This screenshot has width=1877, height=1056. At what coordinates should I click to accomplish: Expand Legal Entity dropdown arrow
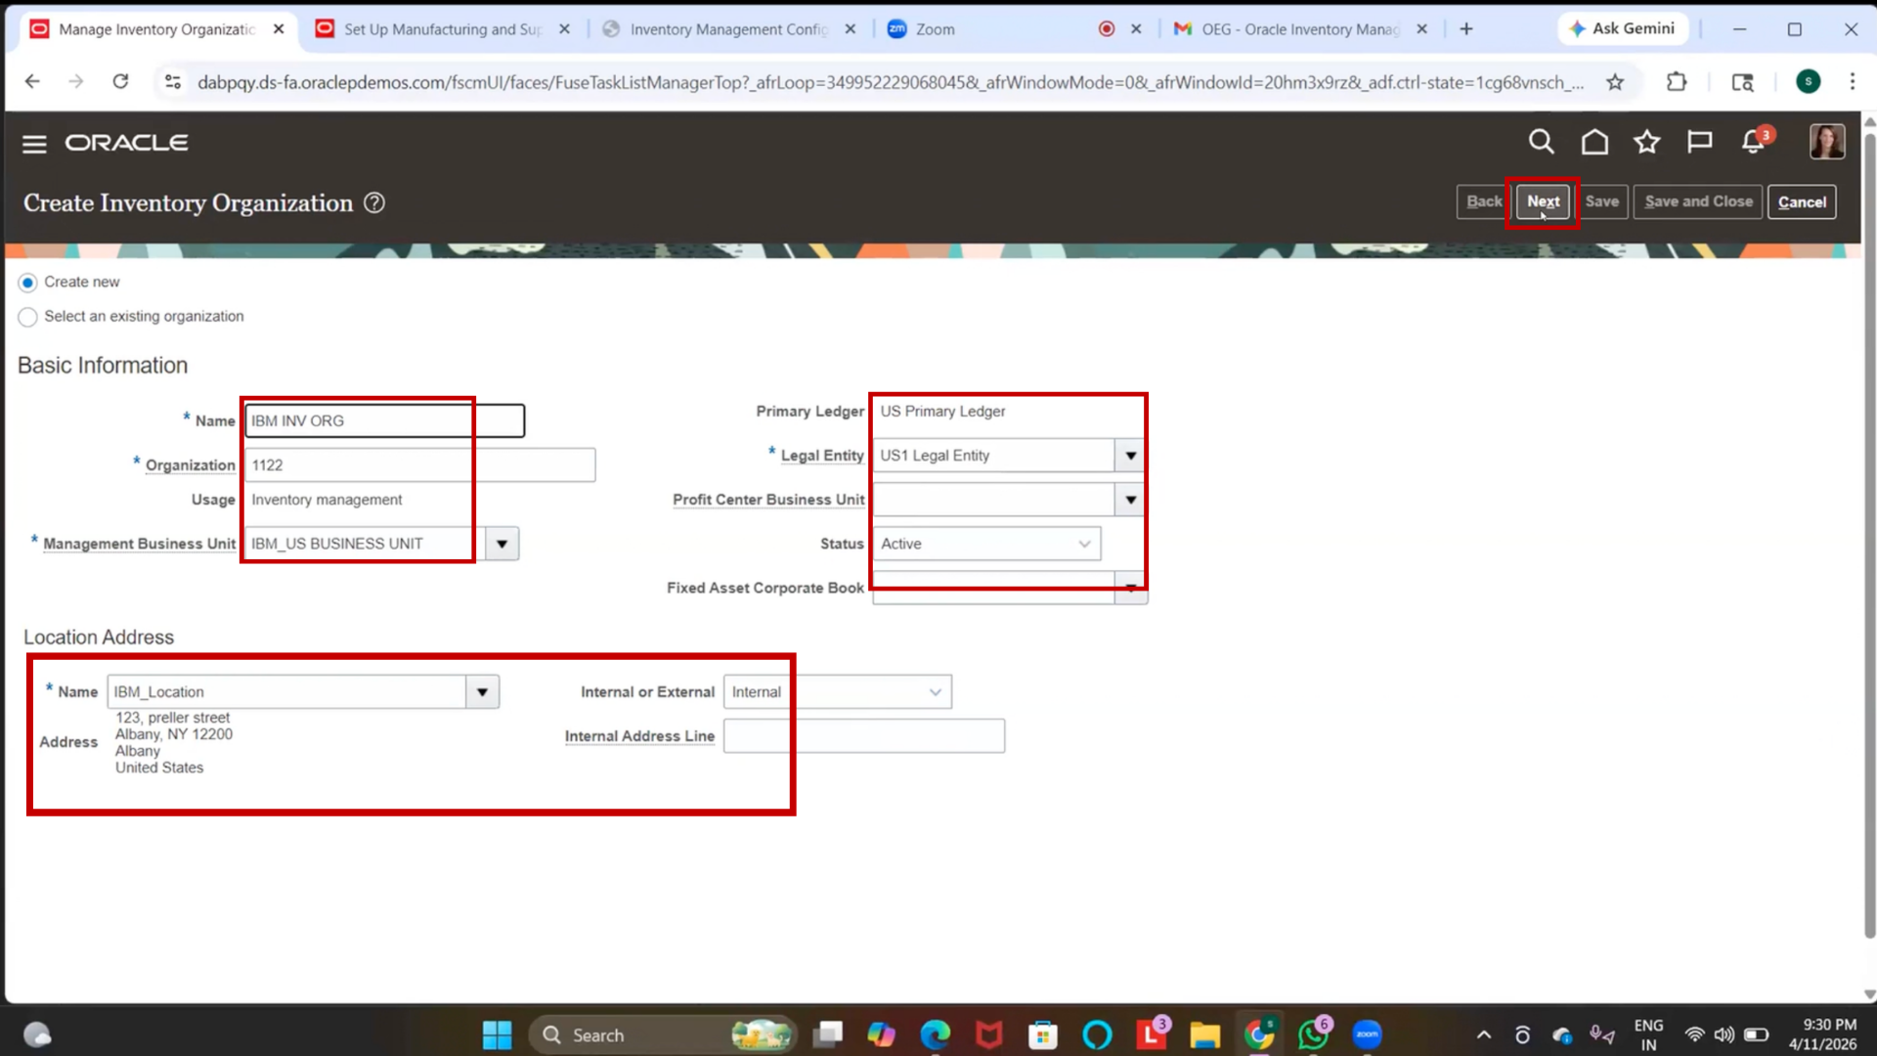[x=1130, y=456]
